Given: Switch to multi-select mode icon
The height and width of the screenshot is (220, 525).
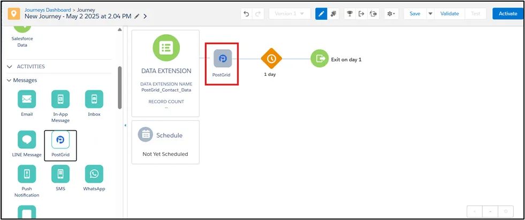Looking at the screenshot, I should click(x=333, y=14).
